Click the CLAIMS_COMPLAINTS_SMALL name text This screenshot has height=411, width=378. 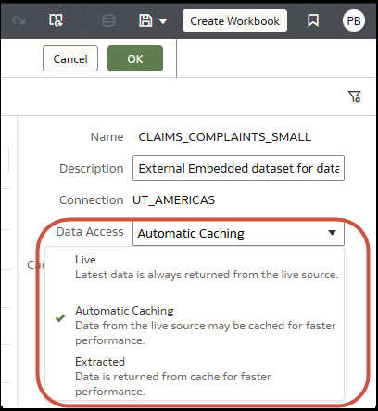225,136
